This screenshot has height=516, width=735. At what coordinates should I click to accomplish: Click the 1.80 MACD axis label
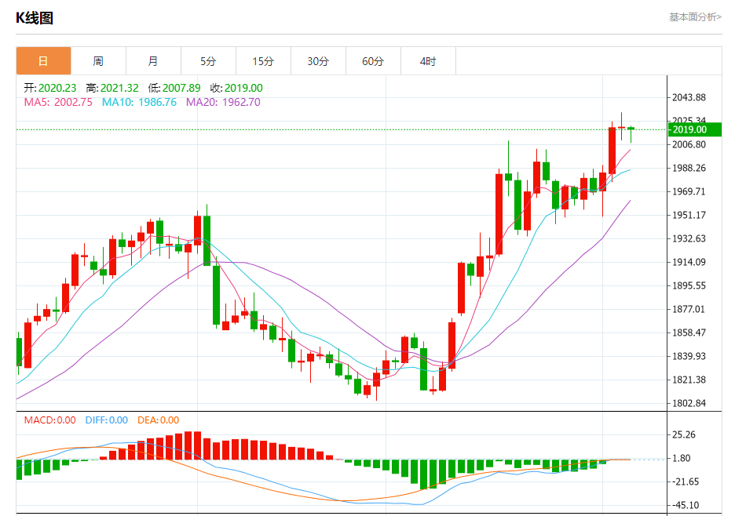(681, 459)
